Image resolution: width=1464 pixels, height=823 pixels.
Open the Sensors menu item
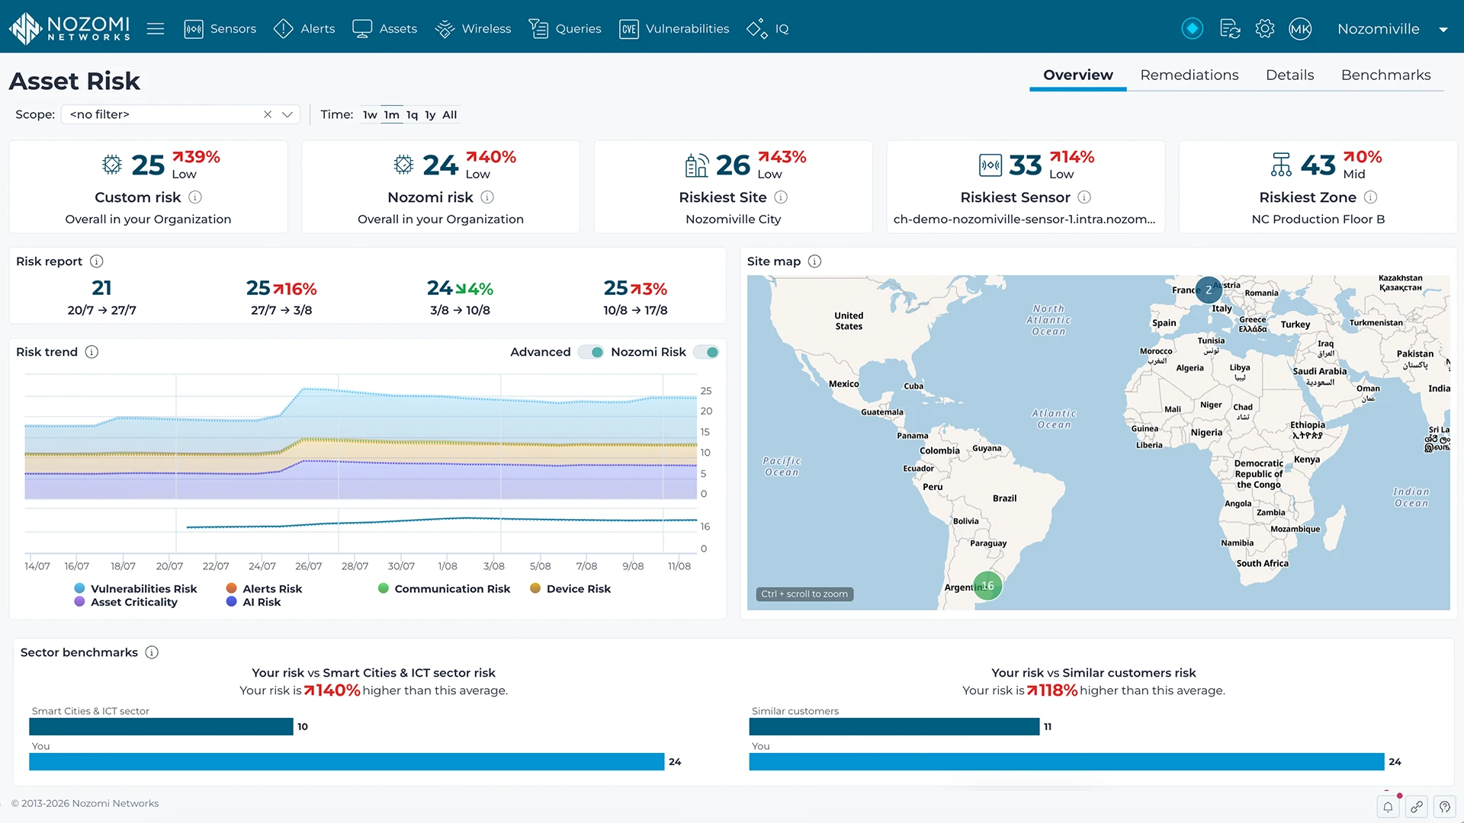point(220,29)
